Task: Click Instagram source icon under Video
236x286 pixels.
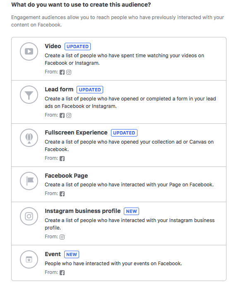Action: (69, 72)
